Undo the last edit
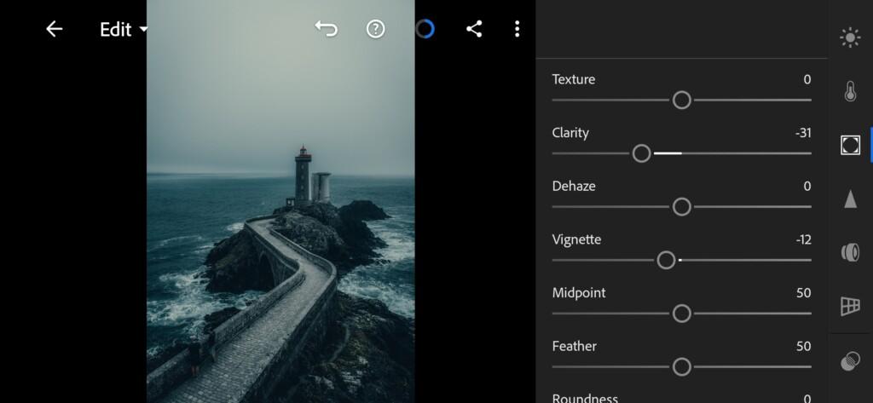Viewport: 873px width, 403px height. point(327,28)
